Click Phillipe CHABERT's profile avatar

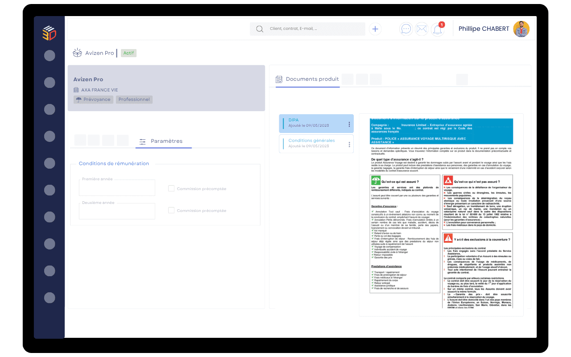(521, 29)
